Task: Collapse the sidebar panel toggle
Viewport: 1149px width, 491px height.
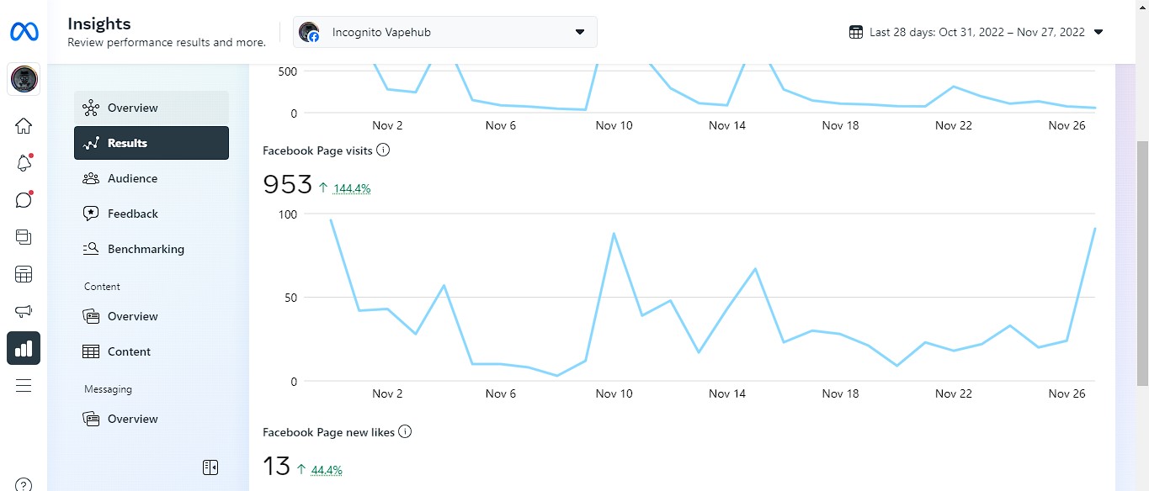Action: 210,467
